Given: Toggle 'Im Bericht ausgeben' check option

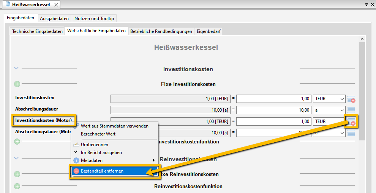Looking at the screenshot, I should [x=101, y=153].
